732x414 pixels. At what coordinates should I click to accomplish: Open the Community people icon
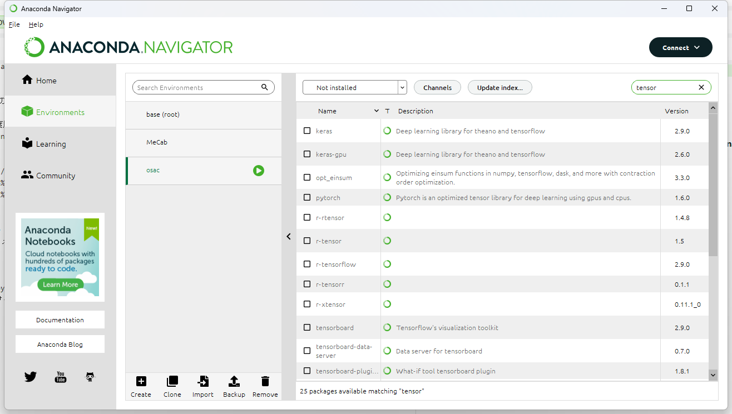[x=27, y=175]
